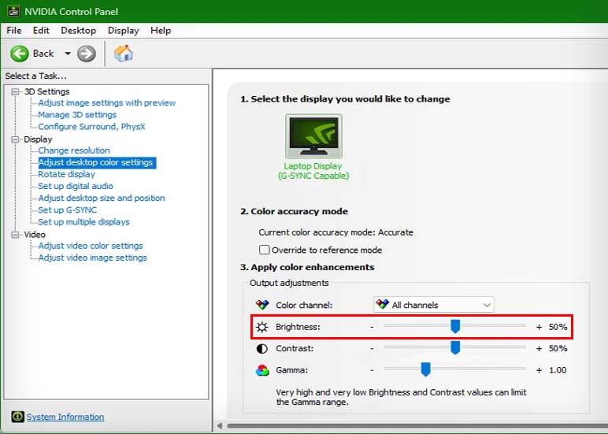The height and width of the screenshot is (434, 608).
Task: Open Set up multiple displays
Action: tap(83, 222)
